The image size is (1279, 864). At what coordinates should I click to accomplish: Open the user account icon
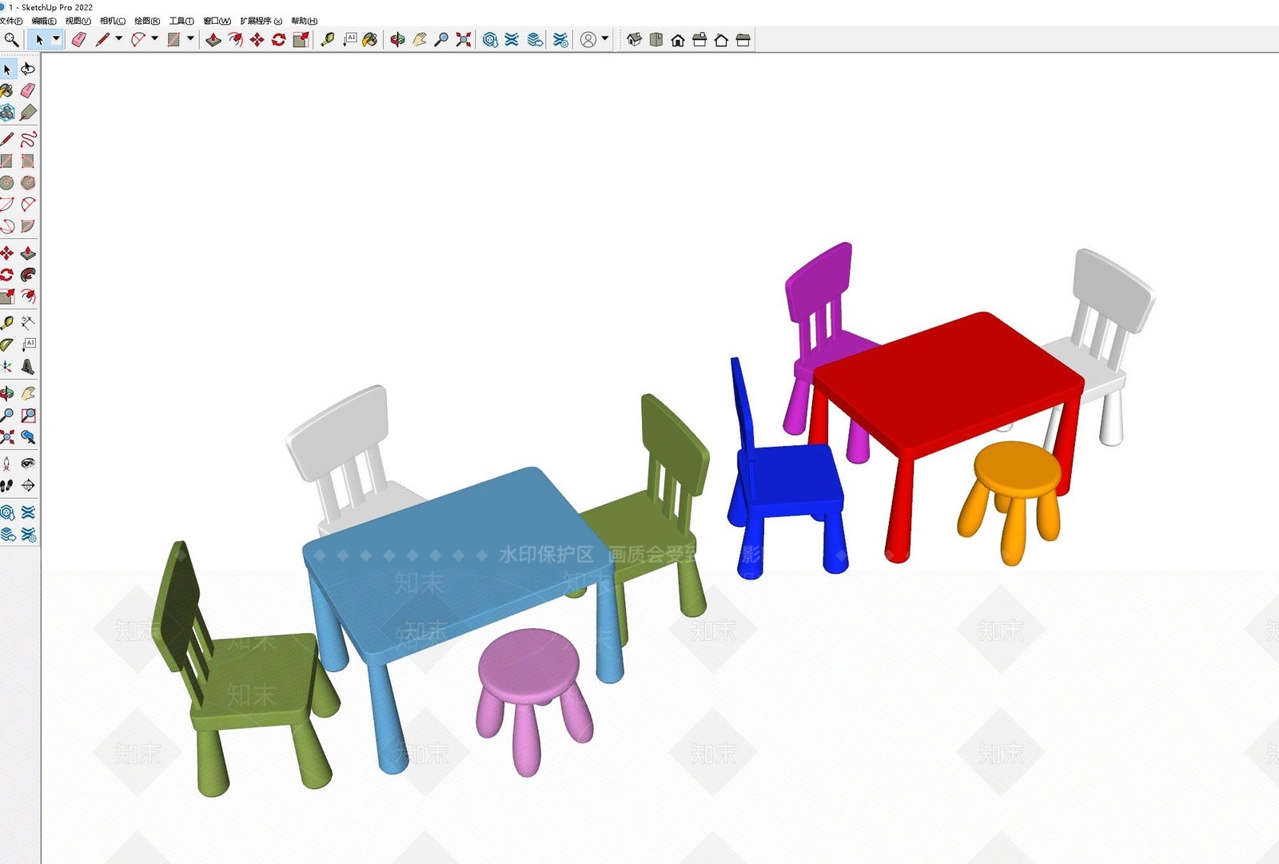tap(588, 39)
